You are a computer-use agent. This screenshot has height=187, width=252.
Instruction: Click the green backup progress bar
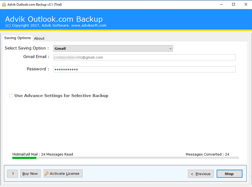(x=125, y=158)
